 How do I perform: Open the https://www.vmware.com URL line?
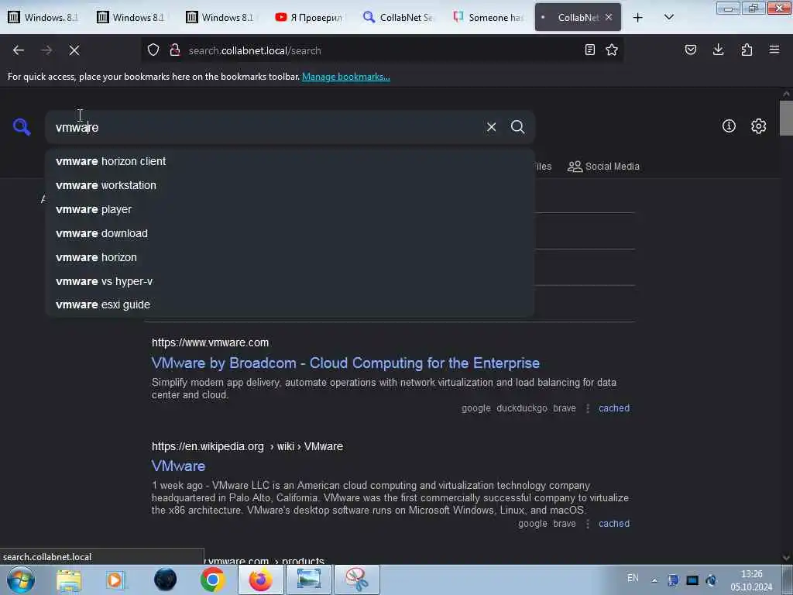(x=211, y=342)
